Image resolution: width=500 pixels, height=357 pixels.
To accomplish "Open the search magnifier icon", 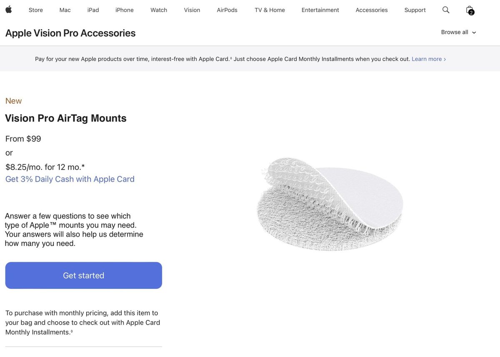I will click(x=446, y=10).
